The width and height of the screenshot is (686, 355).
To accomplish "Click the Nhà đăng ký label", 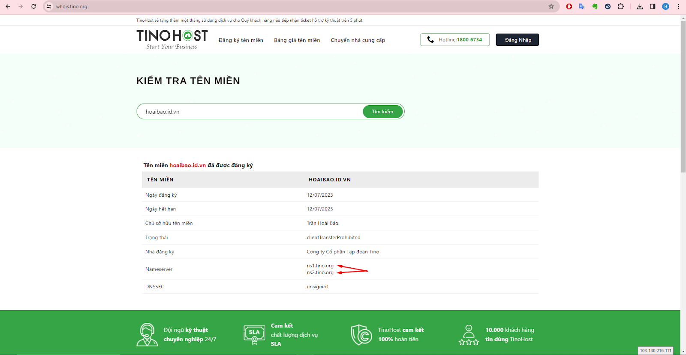I will coord(160,252).
